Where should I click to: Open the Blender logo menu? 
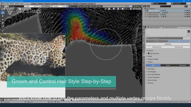tap(2, 4)
